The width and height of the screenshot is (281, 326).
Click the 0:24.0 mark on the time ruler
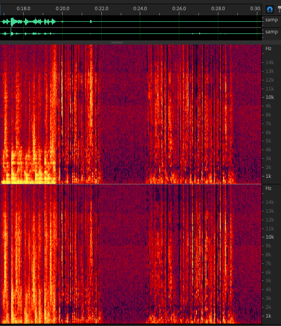(x=140, y=9)
